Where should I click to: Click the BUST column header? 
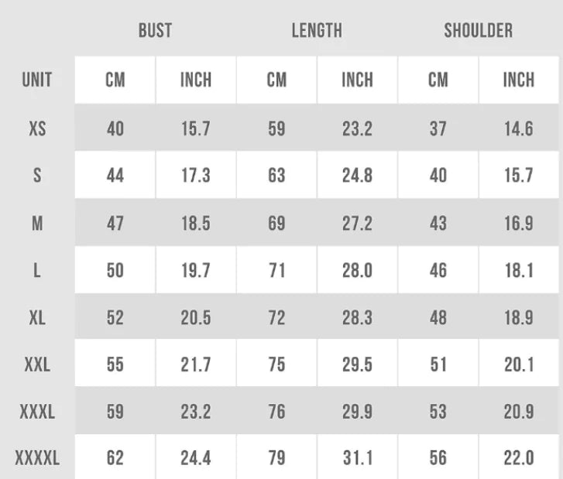pyautogui.click(x=155, y=31)
